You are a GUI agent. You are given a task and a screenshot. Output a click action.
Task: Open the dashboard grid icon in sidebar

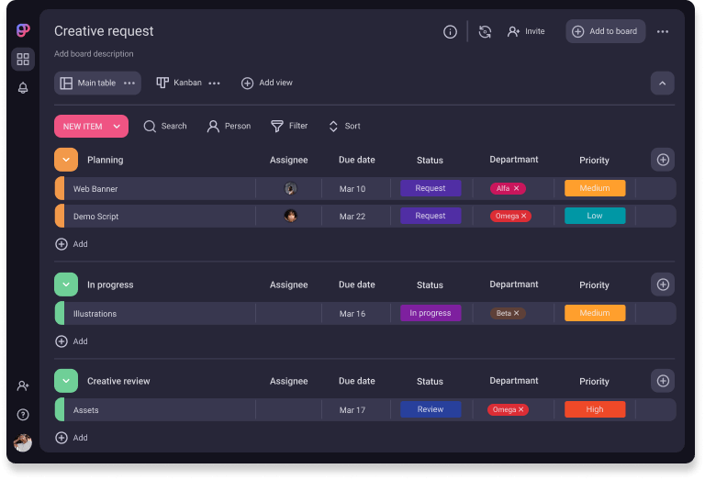[x=23, y=60]
